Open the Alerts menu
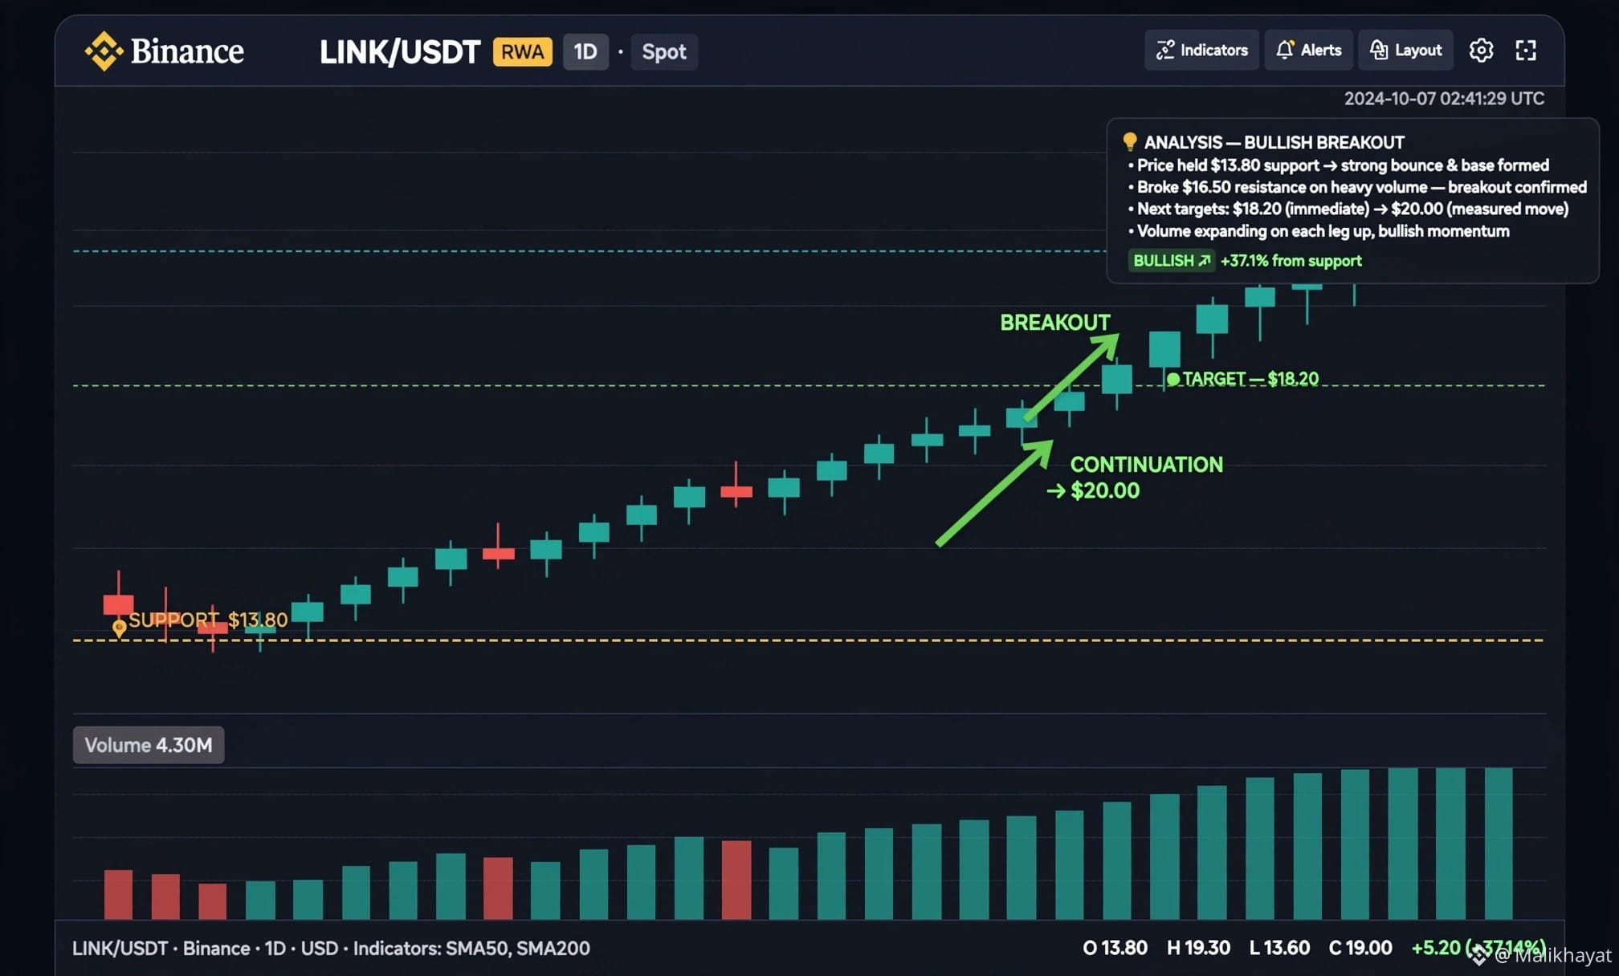Image resolution: width=1619 pixels, height=976 pixels. coord(1308,51)
